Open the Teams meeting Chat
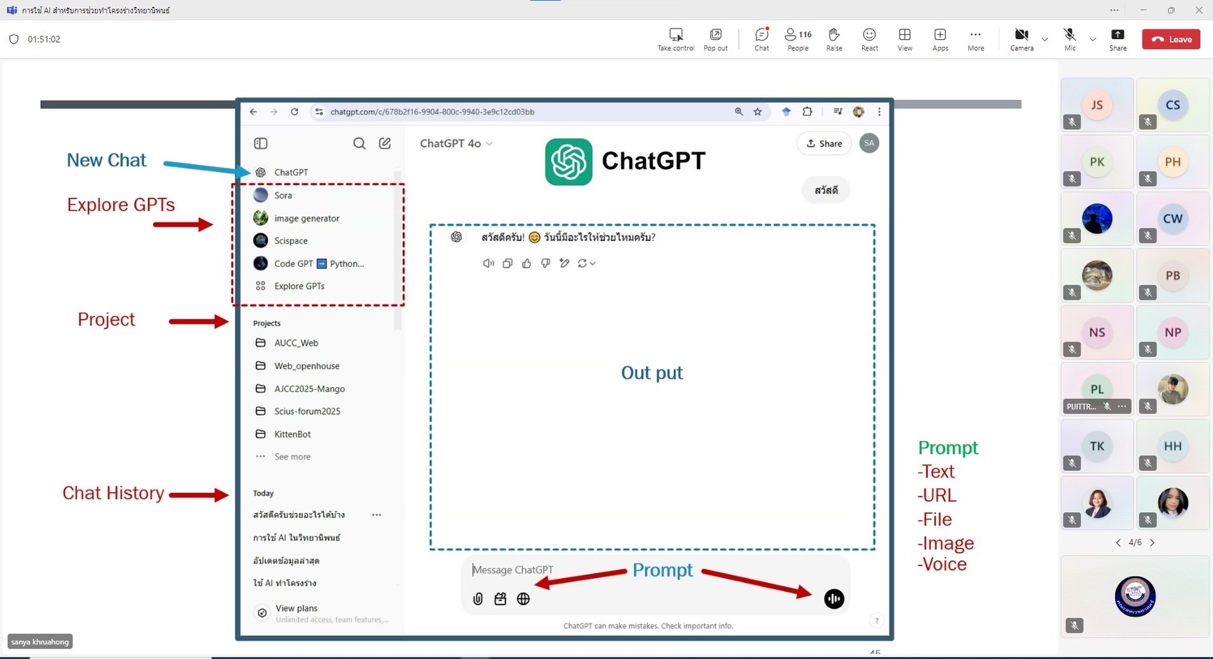 [x=761, y=39]
